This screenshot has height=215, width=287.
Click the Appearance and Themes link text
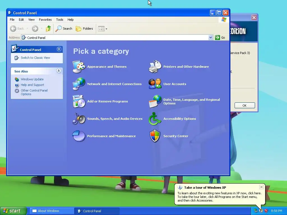tap(107, 67)
